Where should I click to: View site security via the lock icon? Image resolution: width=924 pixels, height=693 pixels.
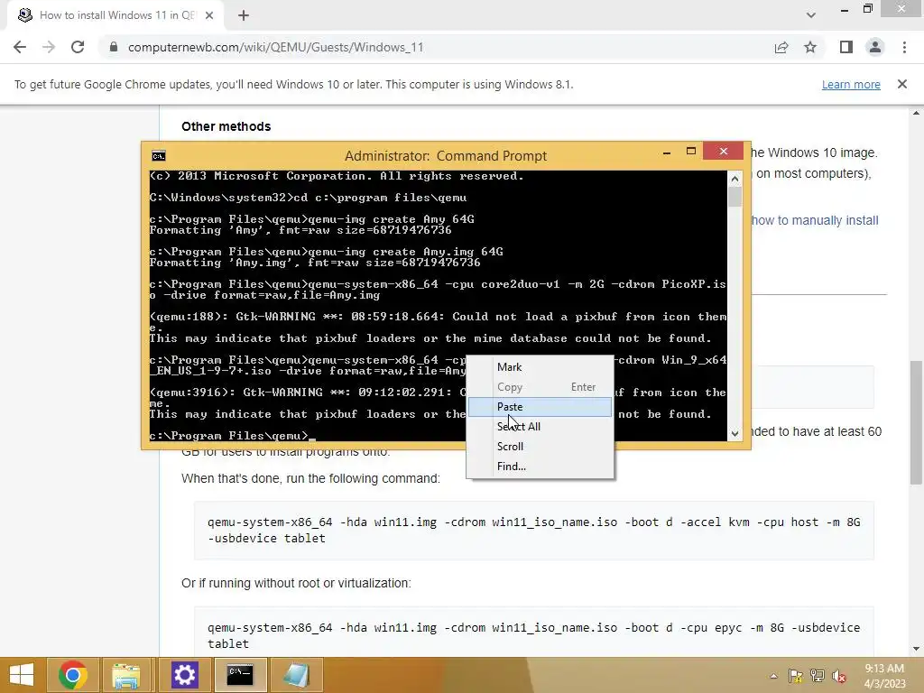[x=114, y=47]
